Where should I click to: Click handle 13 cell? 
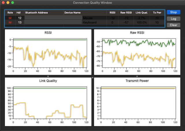coord(20,22)
